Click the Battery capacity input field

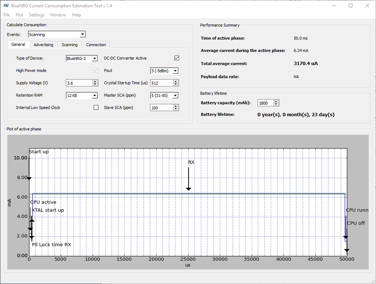[266, 103]
